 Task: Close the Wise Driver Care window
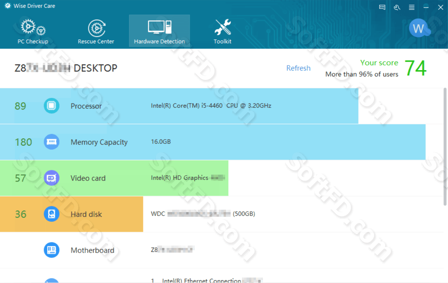pyautogui.click(x=441, y=7)
